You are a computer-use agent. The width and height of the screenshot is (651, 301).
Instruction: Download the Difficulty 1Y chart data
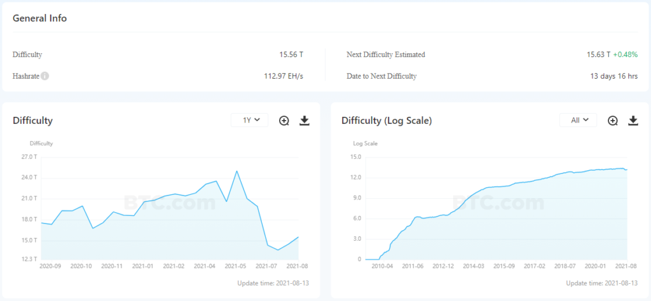[x=305, y=121]
